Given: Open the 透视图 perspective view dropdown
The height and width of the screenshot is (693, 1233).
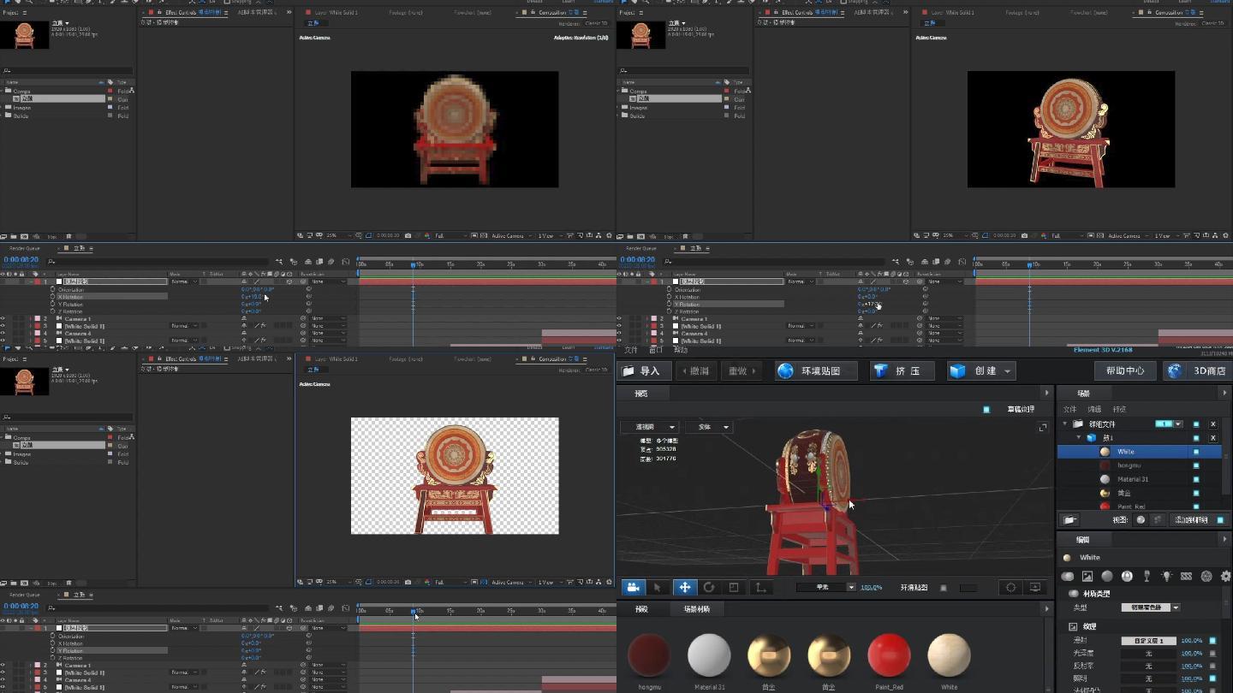Looking at the screenshot, I should point(649,427).
